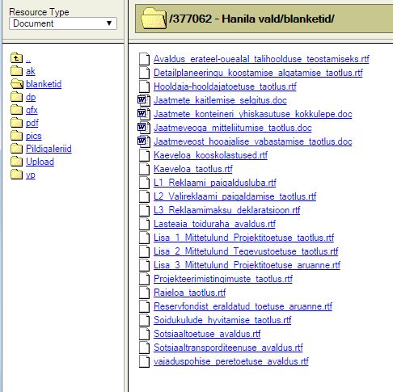Viewport: 393px width, 392px height.
Task: Click the folder icon beside Pildigaleriid
Action: [16, 149]
